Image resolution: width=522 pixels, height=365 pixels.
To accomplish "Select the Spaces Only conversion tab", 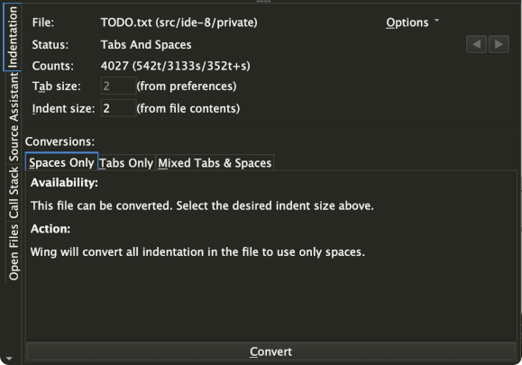I will [61, 162].
